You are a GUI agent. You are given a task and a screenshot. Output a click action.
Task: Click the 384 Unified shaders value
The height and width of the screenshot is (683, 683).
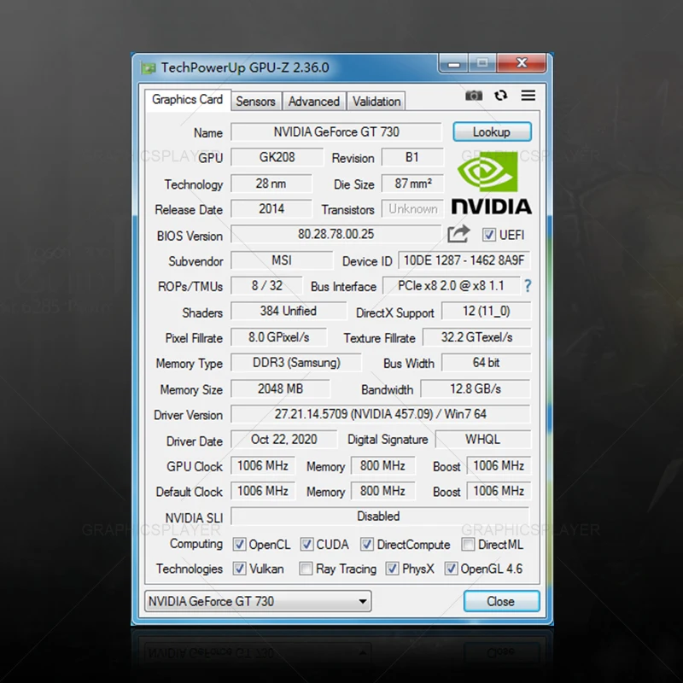pyautogui.click(x=289, y=311)
